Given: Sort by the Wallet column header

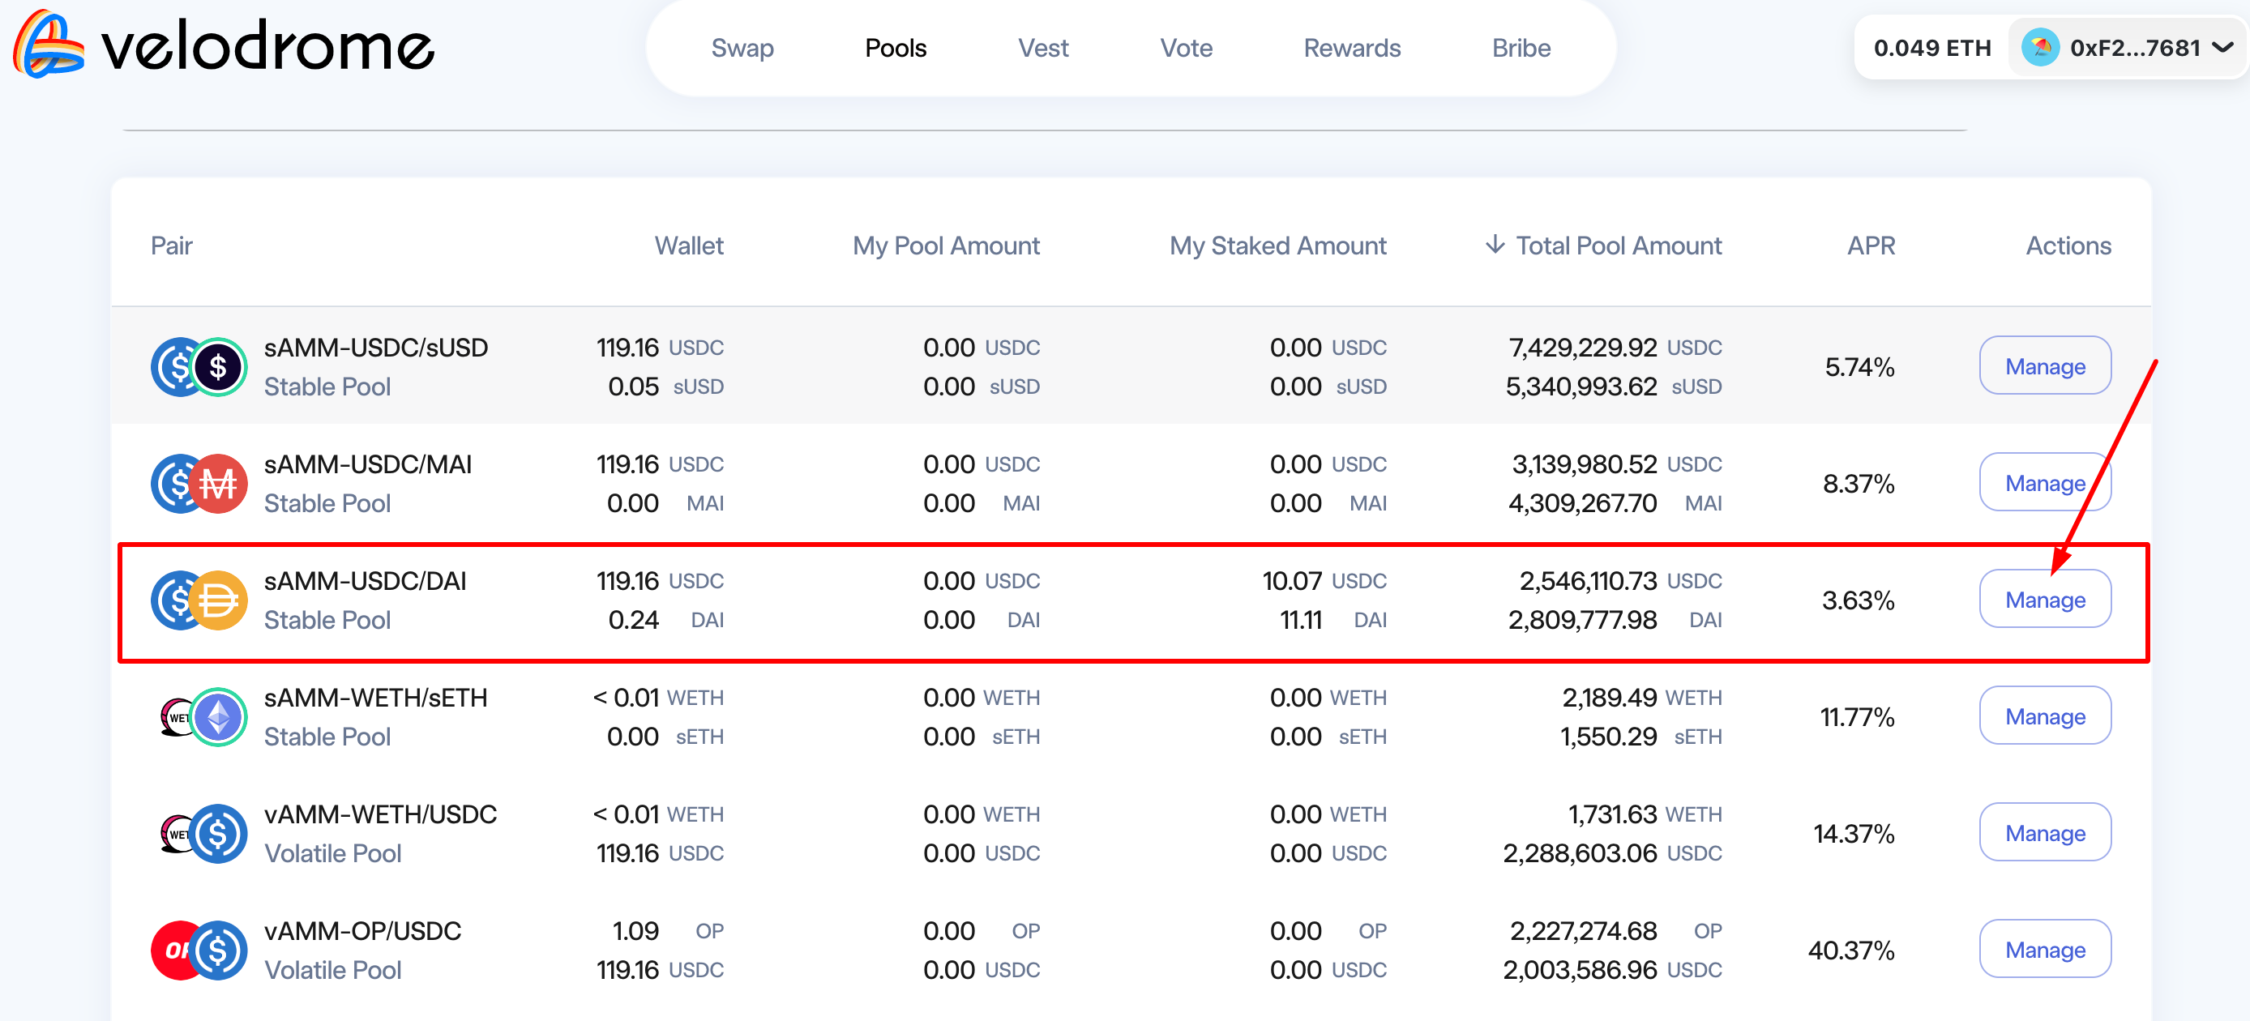Looking at the screenshot, I should tap(688, 246).
